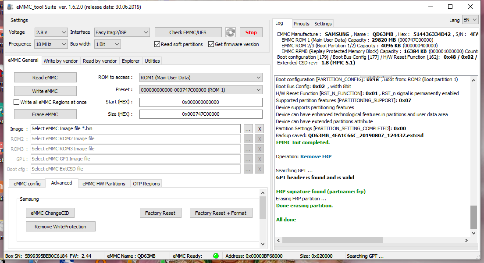The image size is (484, 263).
Task: Click the Select eMMC Image file field
Action: click(135, 129)
